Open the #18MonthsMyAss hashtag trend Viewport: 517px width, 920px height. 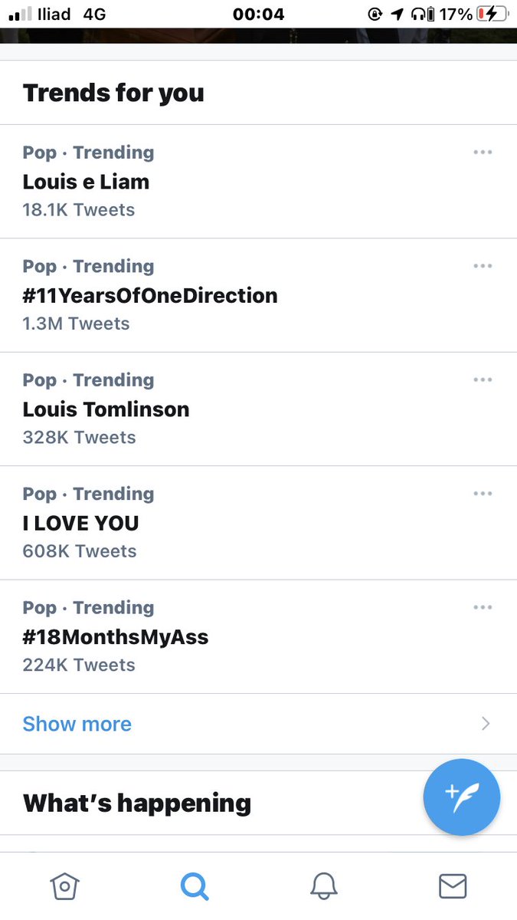coord(258,636)
